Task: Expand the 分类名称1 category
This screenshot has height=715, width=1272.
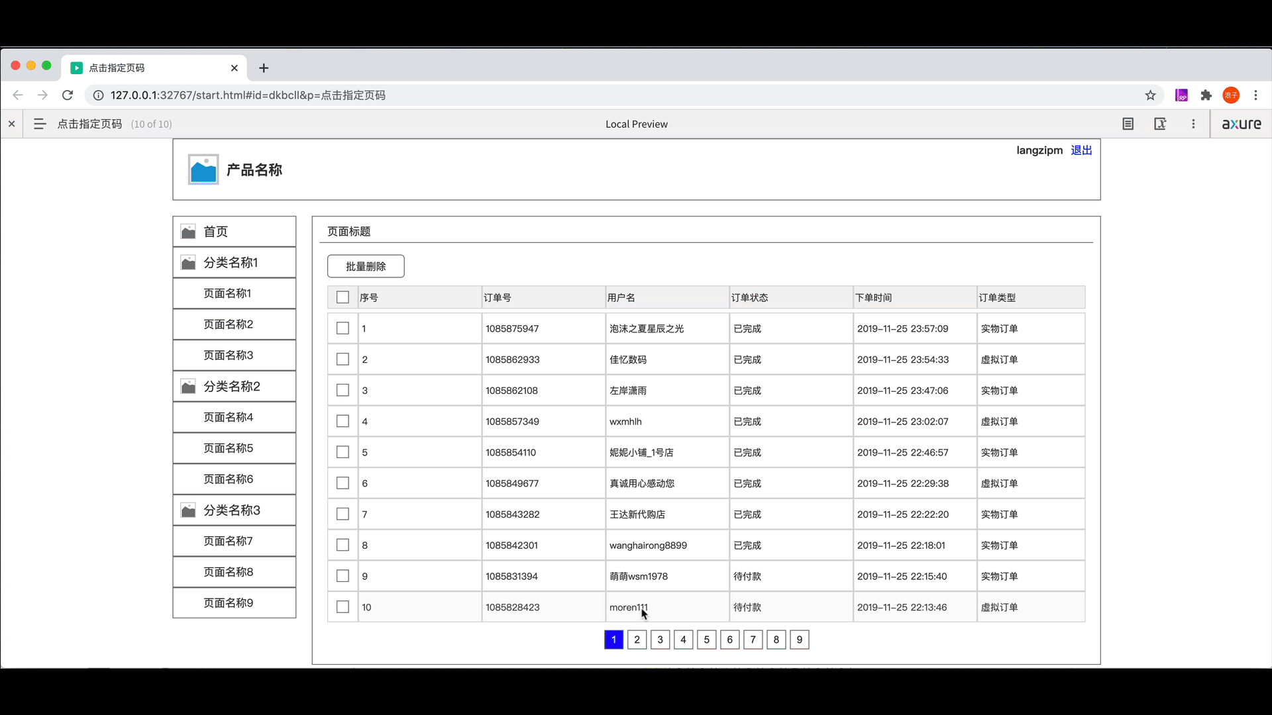Action: pyautogui.click(x=235, y=263)
